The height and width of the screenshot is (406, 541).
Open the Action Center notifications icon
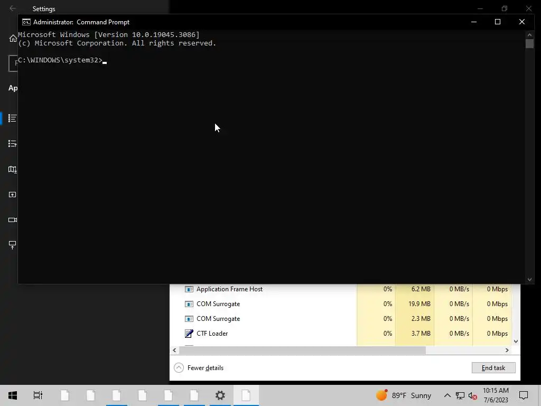[524, 395]
